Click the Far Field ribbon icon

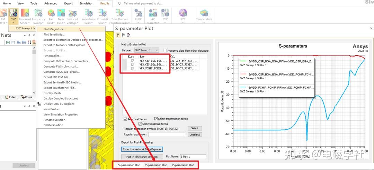[51, 13]
